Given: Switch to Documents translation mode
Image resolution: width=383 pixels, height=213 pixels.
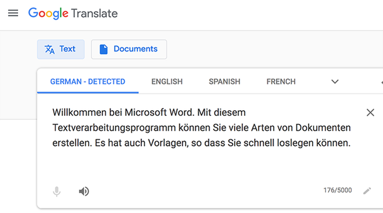Looking at the screenshot, I should click(129, 49).
